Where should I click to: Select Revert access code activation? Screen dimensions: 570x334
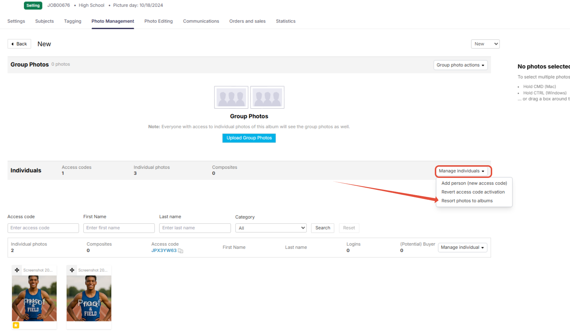[473, 192]
